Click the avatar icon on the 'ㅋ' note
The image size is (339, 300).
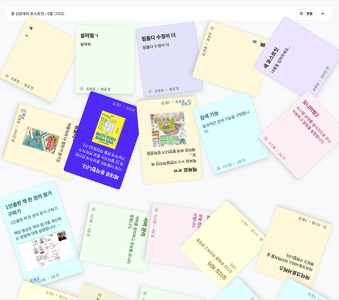click(7, 76)
